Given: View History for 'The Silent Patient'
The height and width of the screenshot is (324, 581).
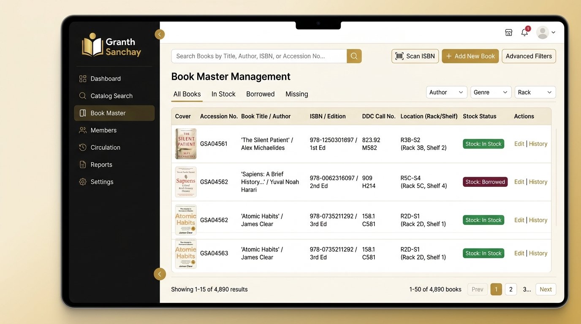Looking at the screenshot, I should 538,144.
